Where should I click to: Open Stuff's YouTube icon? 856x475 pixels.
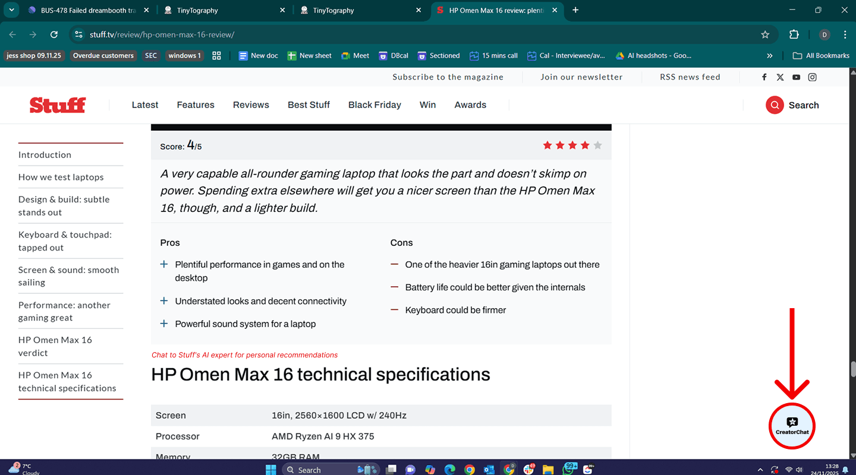click(796, 77)
